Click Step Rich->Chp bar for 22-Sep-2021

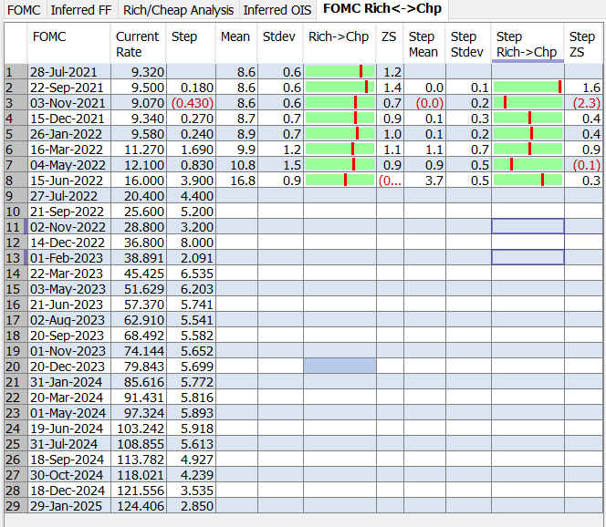tap(528, 87)
